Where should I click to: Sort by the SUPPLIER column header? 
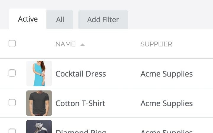[156, 44]
